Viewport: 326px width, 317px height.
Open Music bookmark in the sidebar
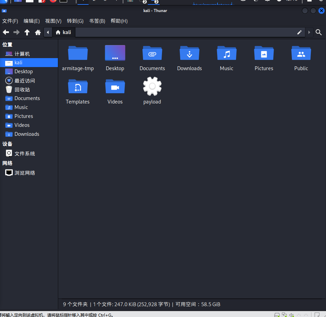point(29,107)
